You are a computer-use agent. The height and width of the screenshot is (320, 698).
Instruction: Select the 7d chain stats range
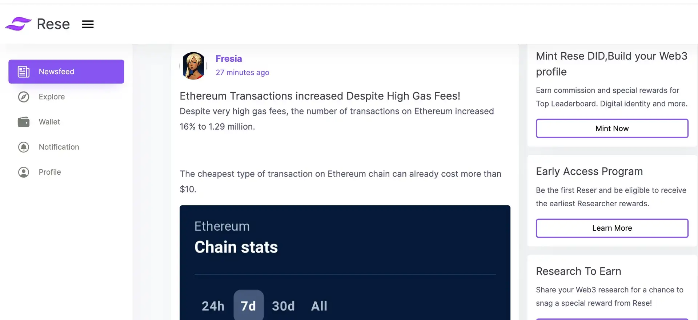pyautogui.click(x=248, y=306)
